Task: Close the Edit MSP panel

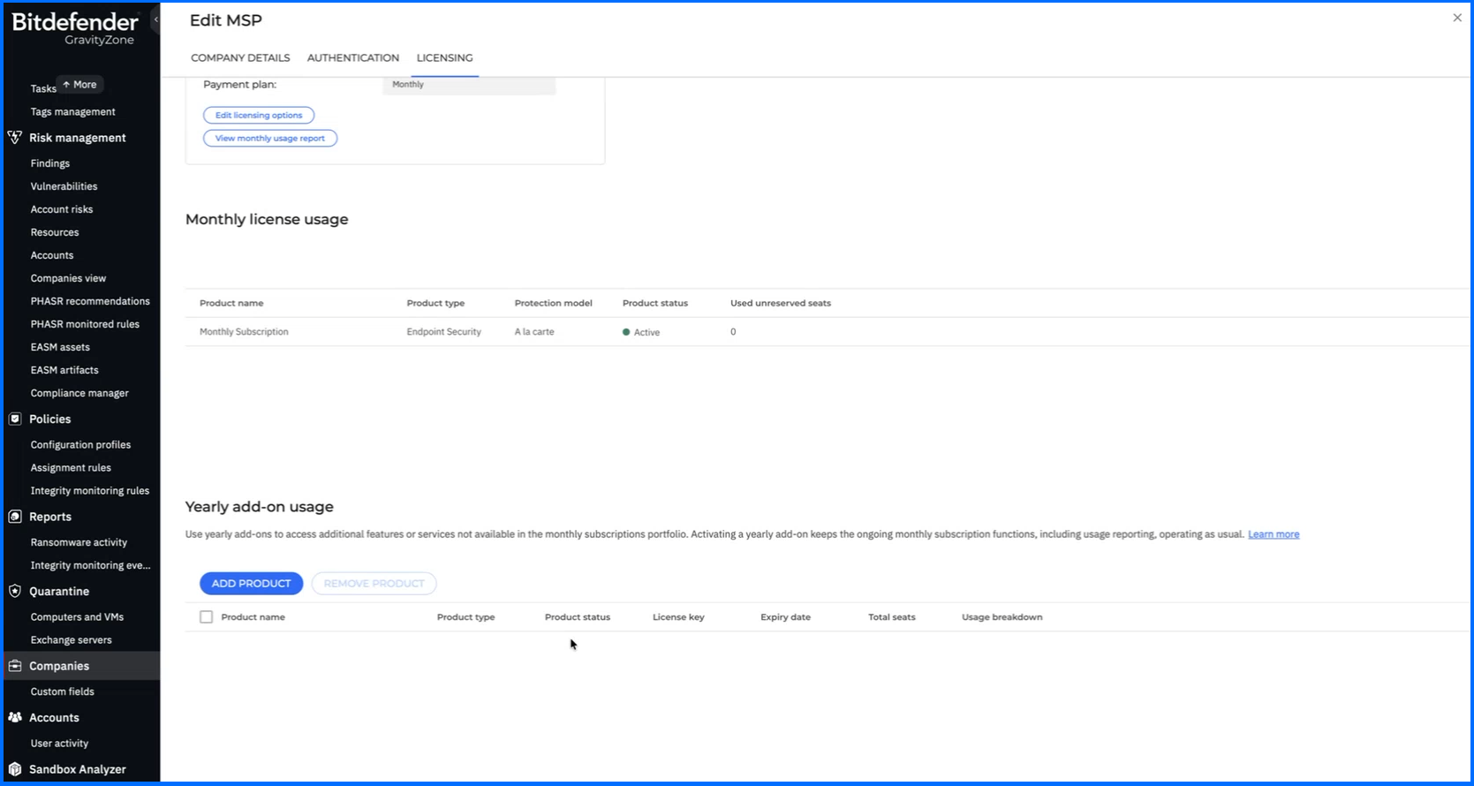Action: (1457, 18)
